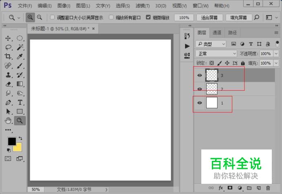
Task: Select the Clone Stamp tool
Action: pos(8,75)
